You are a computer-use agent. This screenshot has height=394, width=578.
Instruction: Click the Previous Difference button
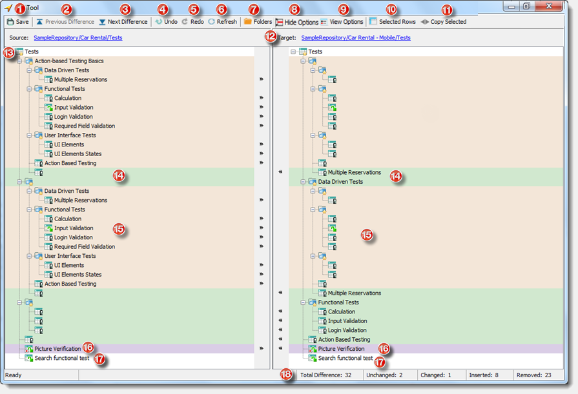(x=65, y=22)
